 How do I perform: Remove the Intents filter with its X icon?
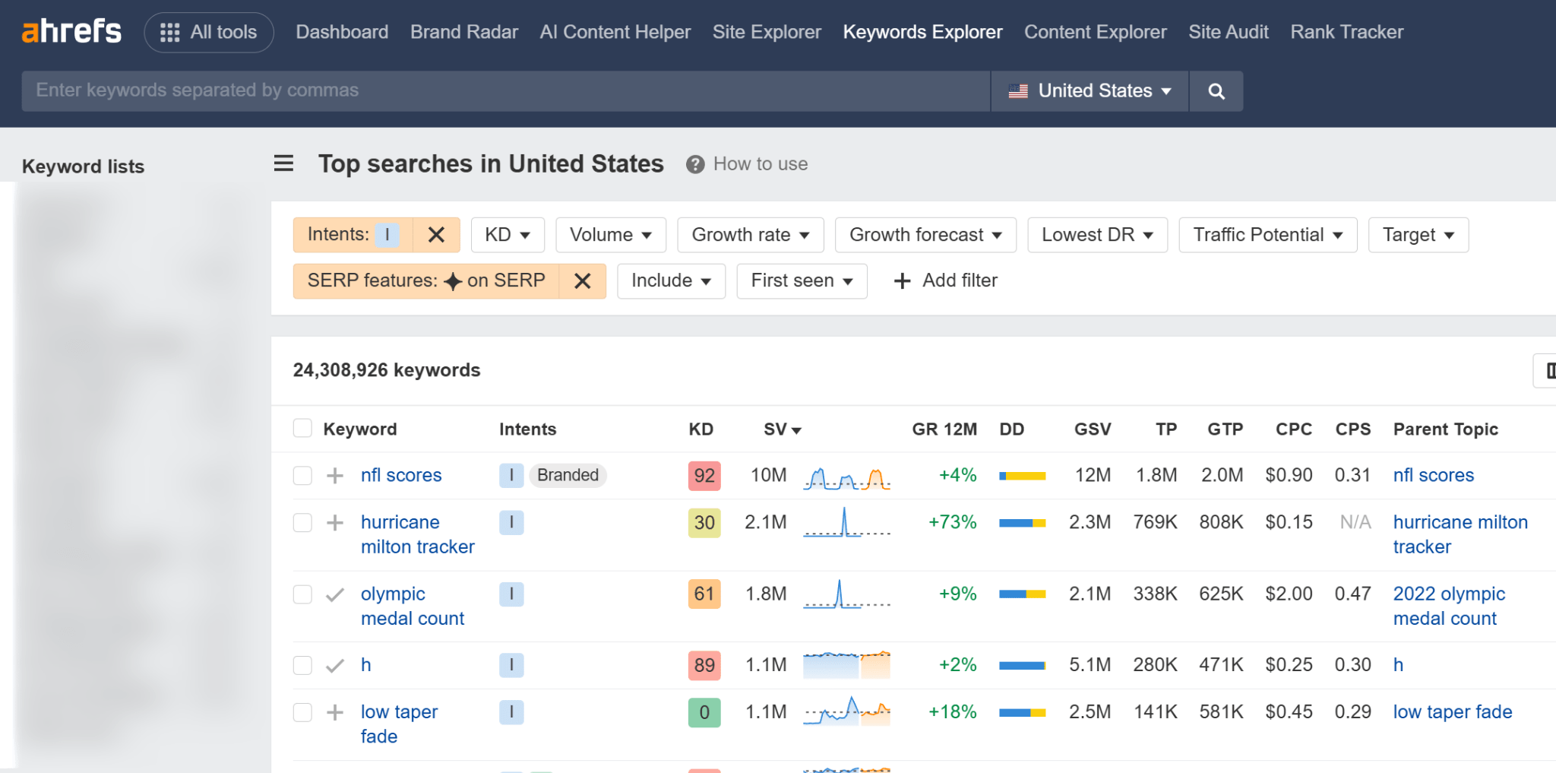point(435,234)
